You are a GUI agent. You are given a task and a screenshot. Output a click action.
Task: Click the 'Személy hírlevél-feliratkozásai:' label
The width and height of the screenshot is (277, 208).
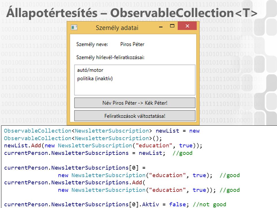110,57
